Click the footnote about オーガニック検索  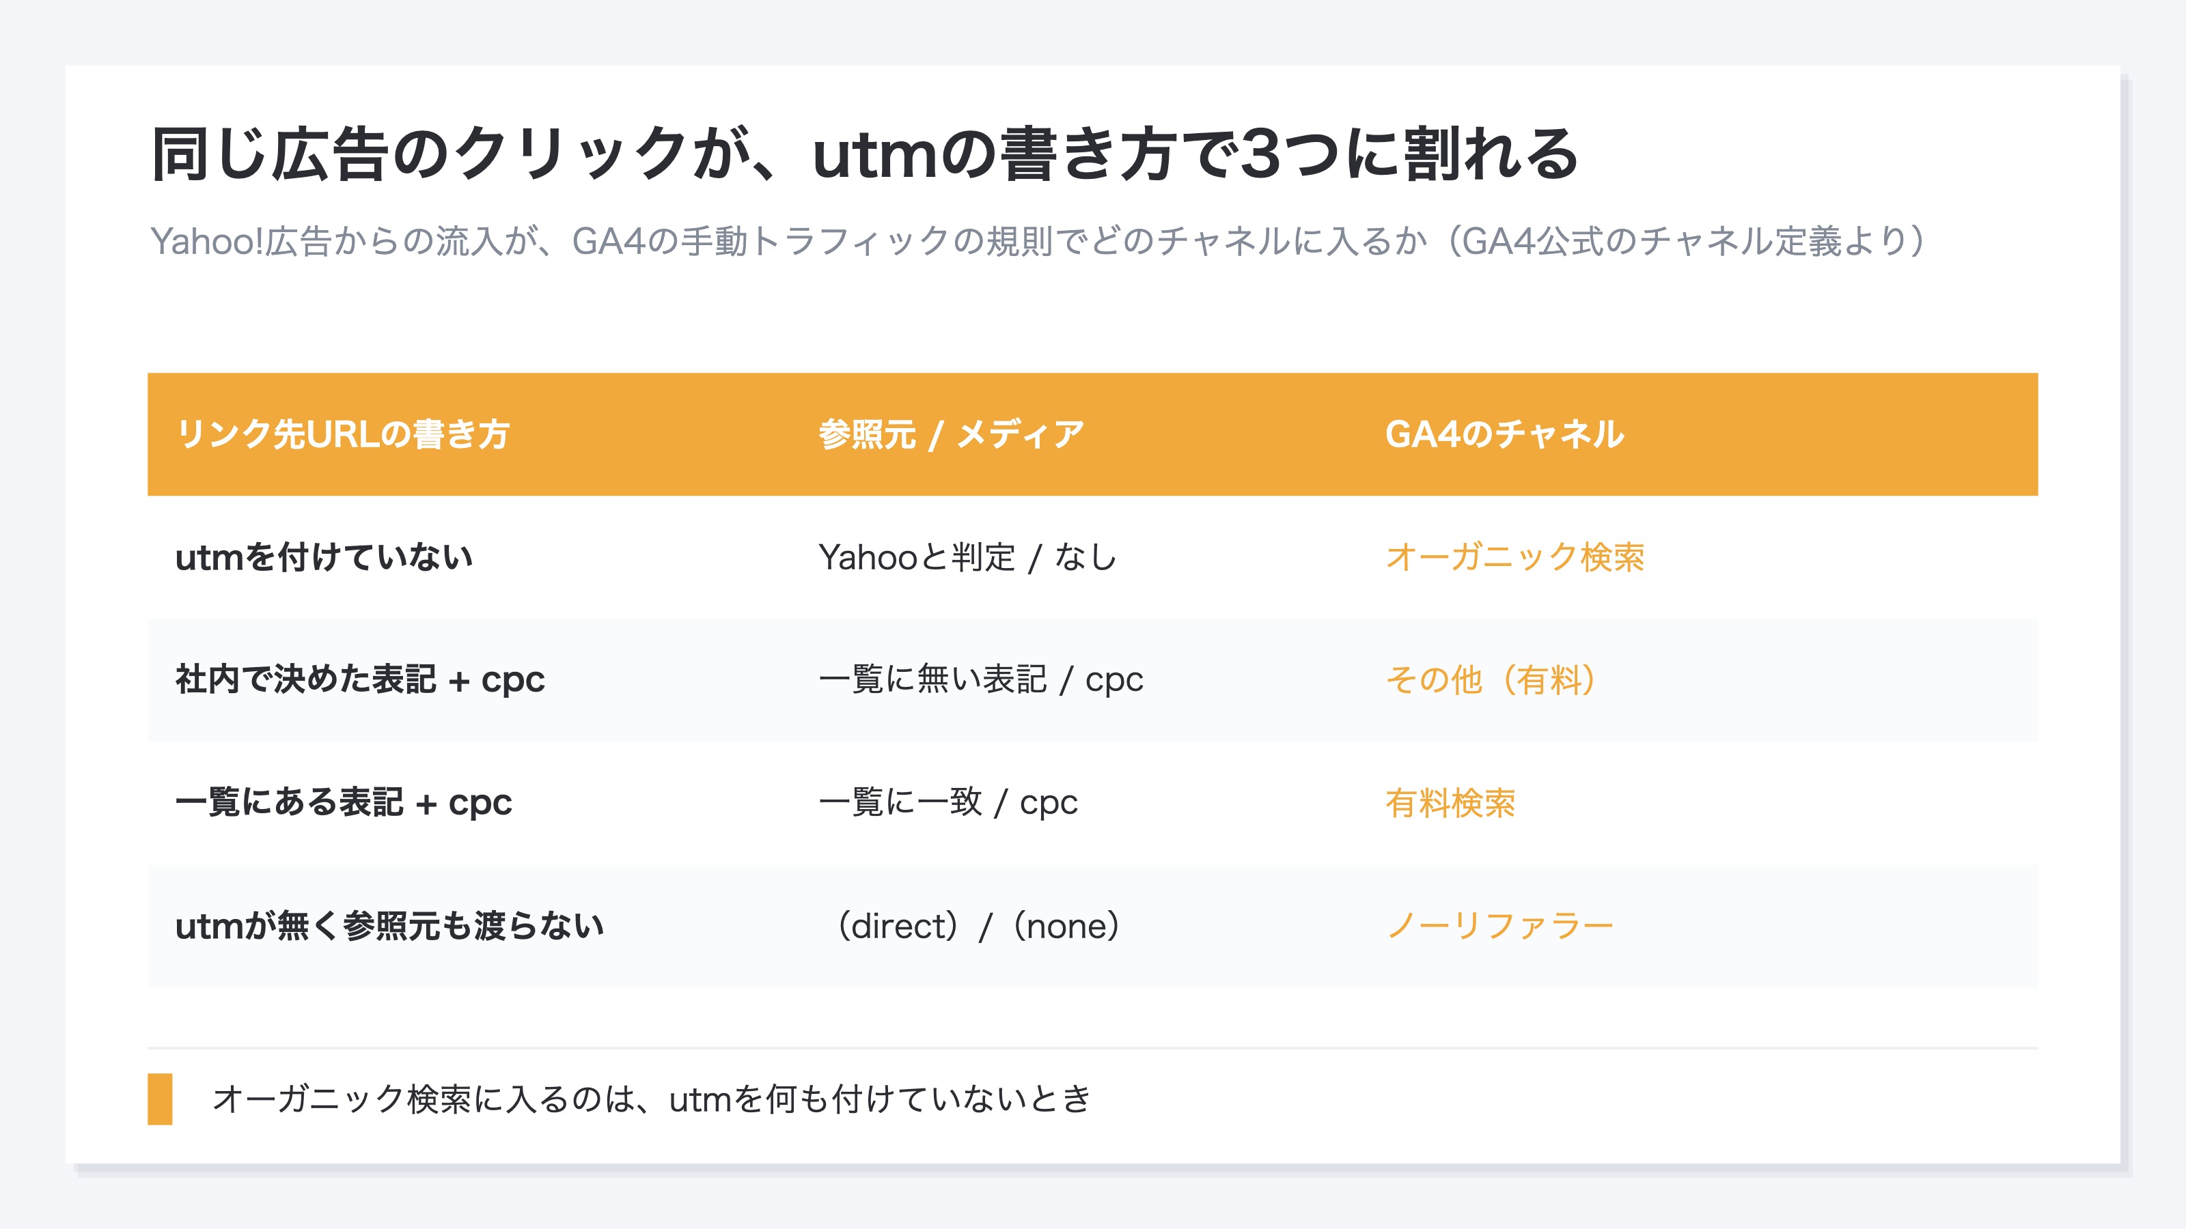(x=652, y=1099)
